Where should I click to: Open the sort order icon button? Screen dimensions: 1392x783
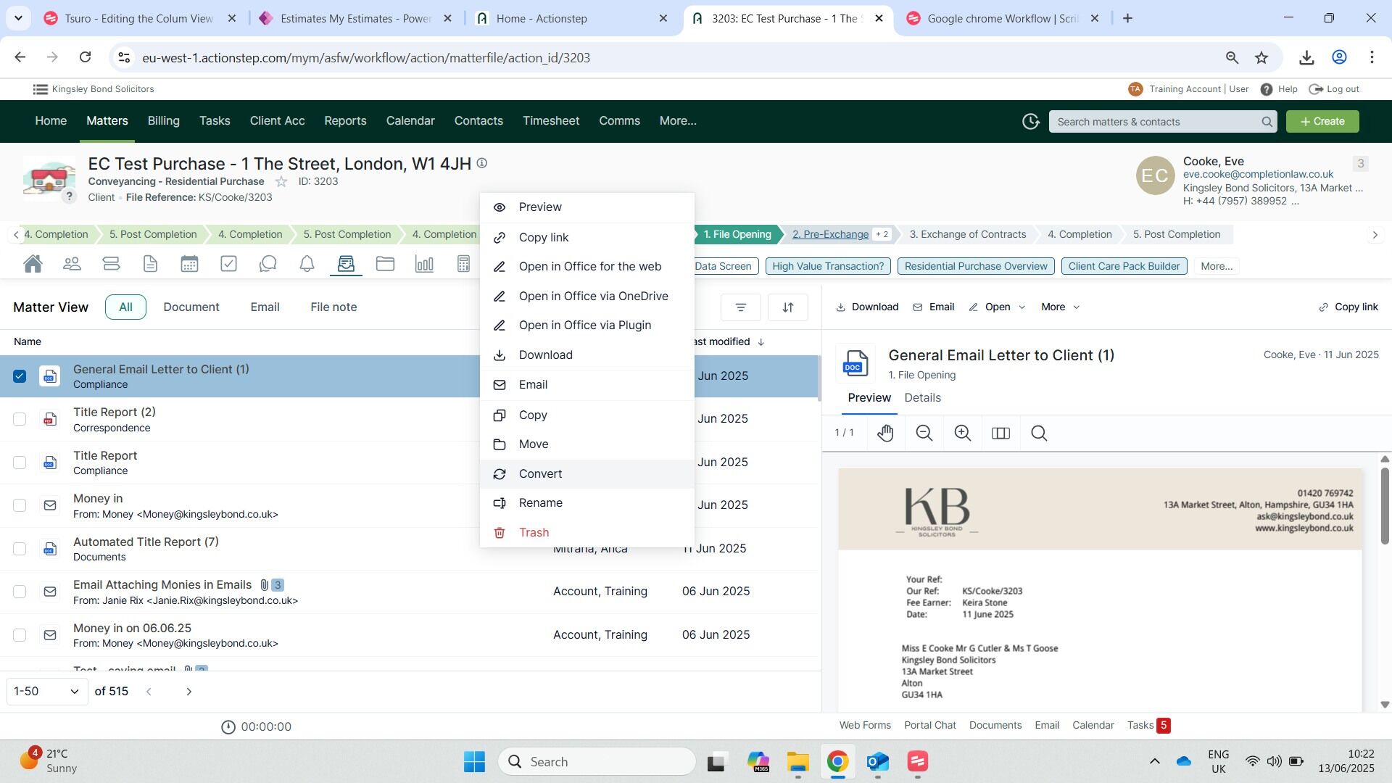pyautogui.click(x=787, y=307)
